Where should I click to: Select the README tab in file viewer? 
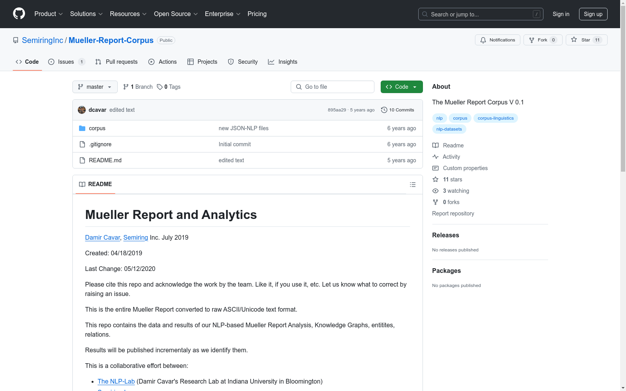[x=95, y=184]
